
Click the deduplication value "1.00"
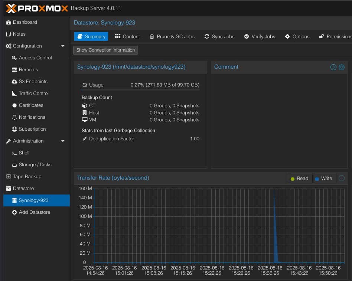195,139
